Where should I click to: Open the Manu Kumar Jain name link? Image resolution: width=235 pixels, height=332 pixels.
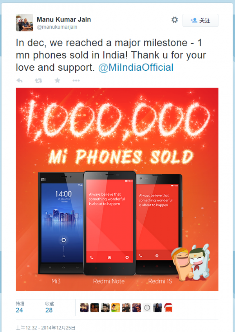click(64, 20)
